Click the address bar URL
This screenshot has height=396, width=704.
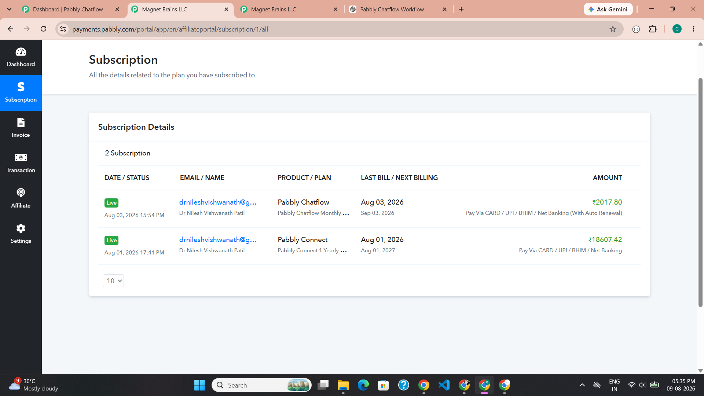click(170, 29)
